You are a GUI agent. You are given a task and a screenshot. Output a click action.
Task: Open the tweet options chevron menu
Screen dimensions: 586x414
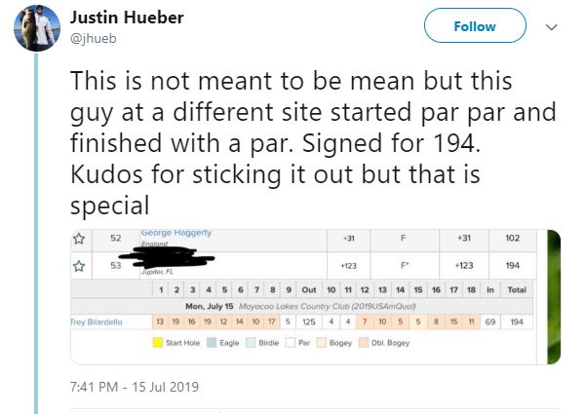[x=552, y=26]
